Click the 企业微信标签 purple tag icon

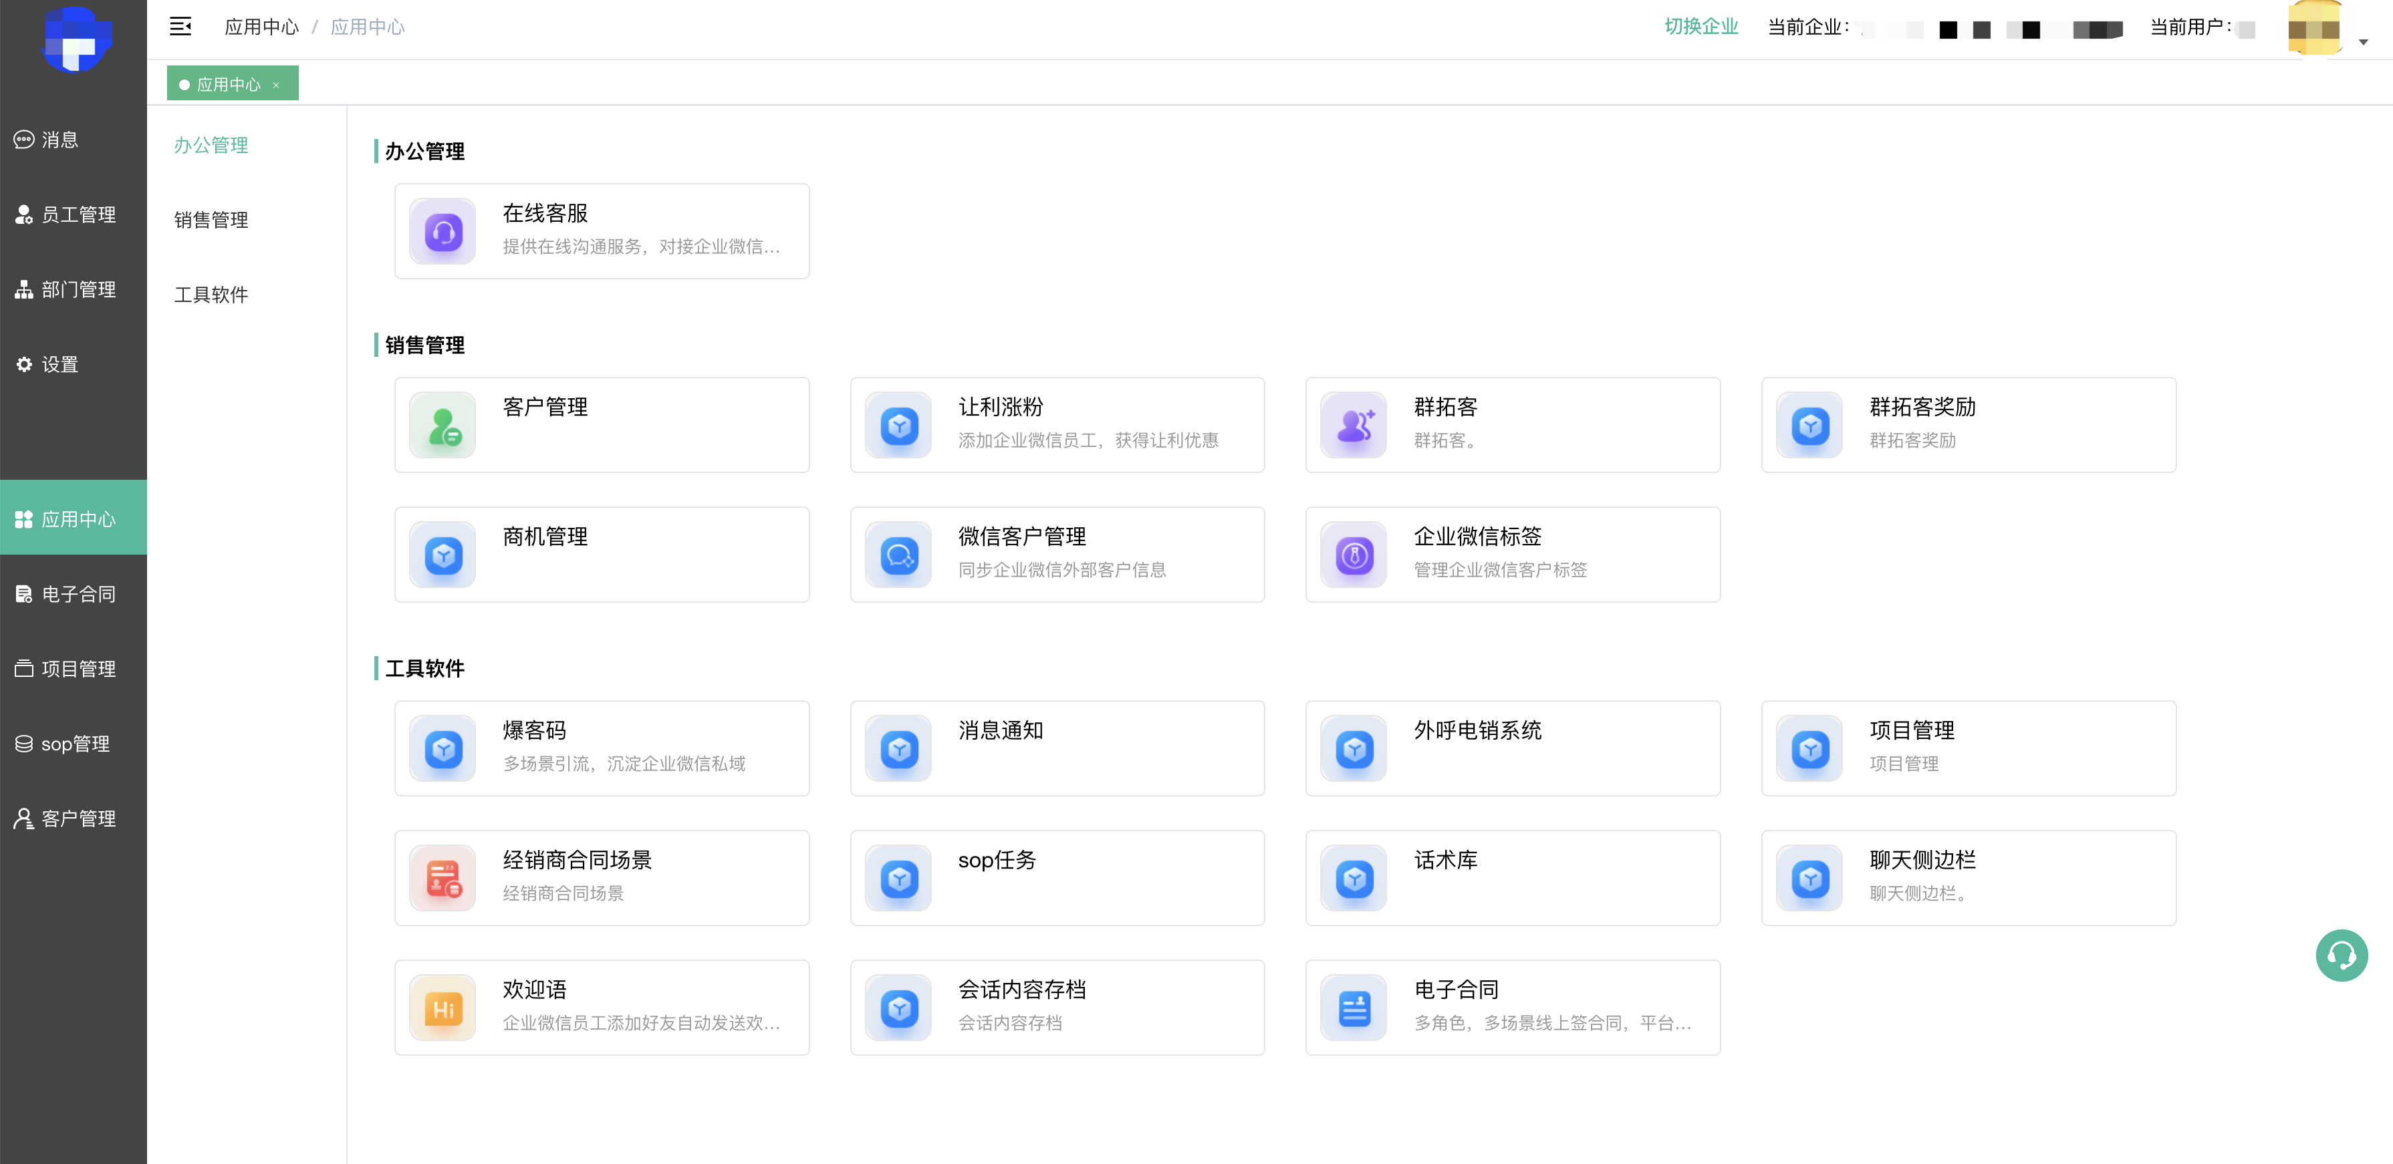(1354, 555)
